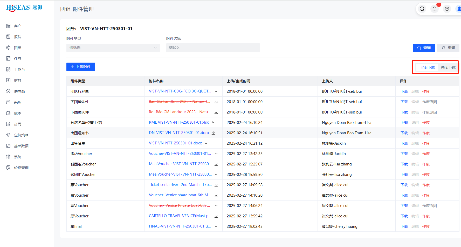461x247 pixels.
Task: Click uploader name 黄邱媛-cherry huang
Action: click(x=340, y=226)
